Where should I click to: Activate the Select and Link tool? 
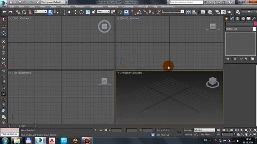[x=18, y=12]
